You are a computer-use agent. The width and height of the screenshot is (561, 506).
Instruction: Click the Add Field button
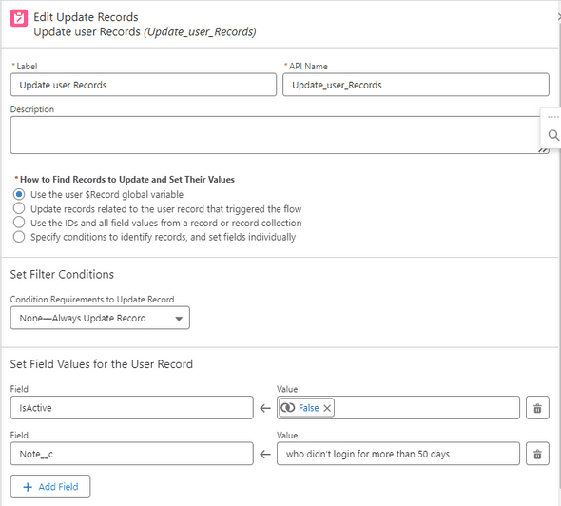click(x=50, y=487)
